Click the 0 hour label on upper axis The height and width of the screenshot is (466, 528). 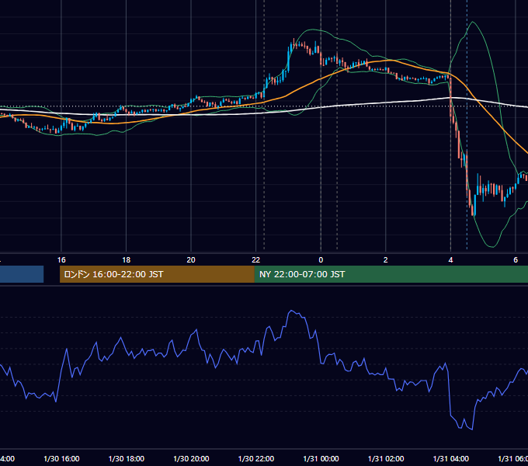[x=321, y=260]
